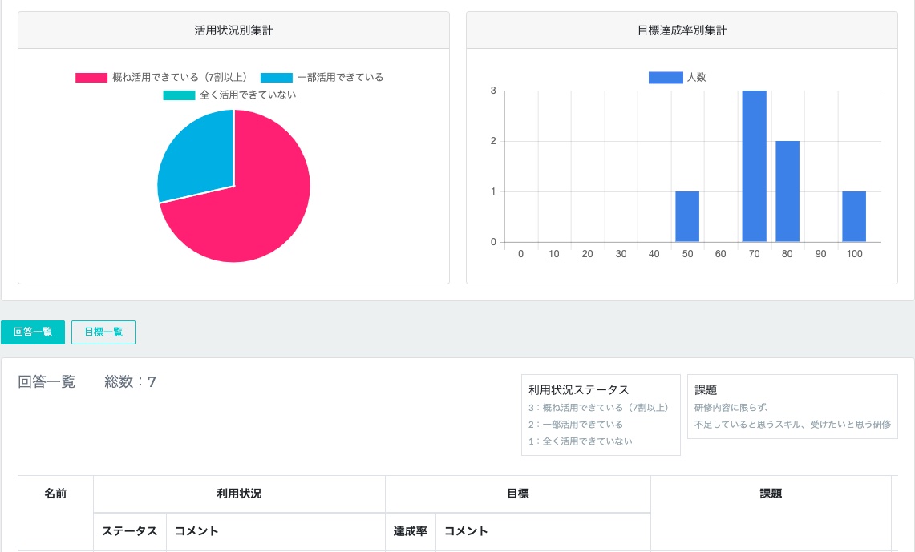Click the 名前 column header
915x552 pixels.
pyautogui.click(x=55, y=494)
